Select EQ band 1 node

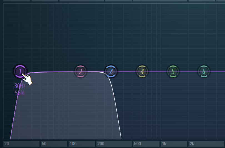click(x=20, y=71)
